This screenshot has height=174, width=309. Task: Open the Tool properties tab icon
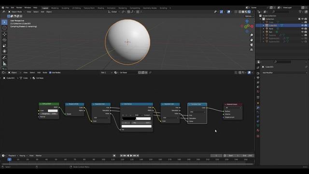point(258,68)
